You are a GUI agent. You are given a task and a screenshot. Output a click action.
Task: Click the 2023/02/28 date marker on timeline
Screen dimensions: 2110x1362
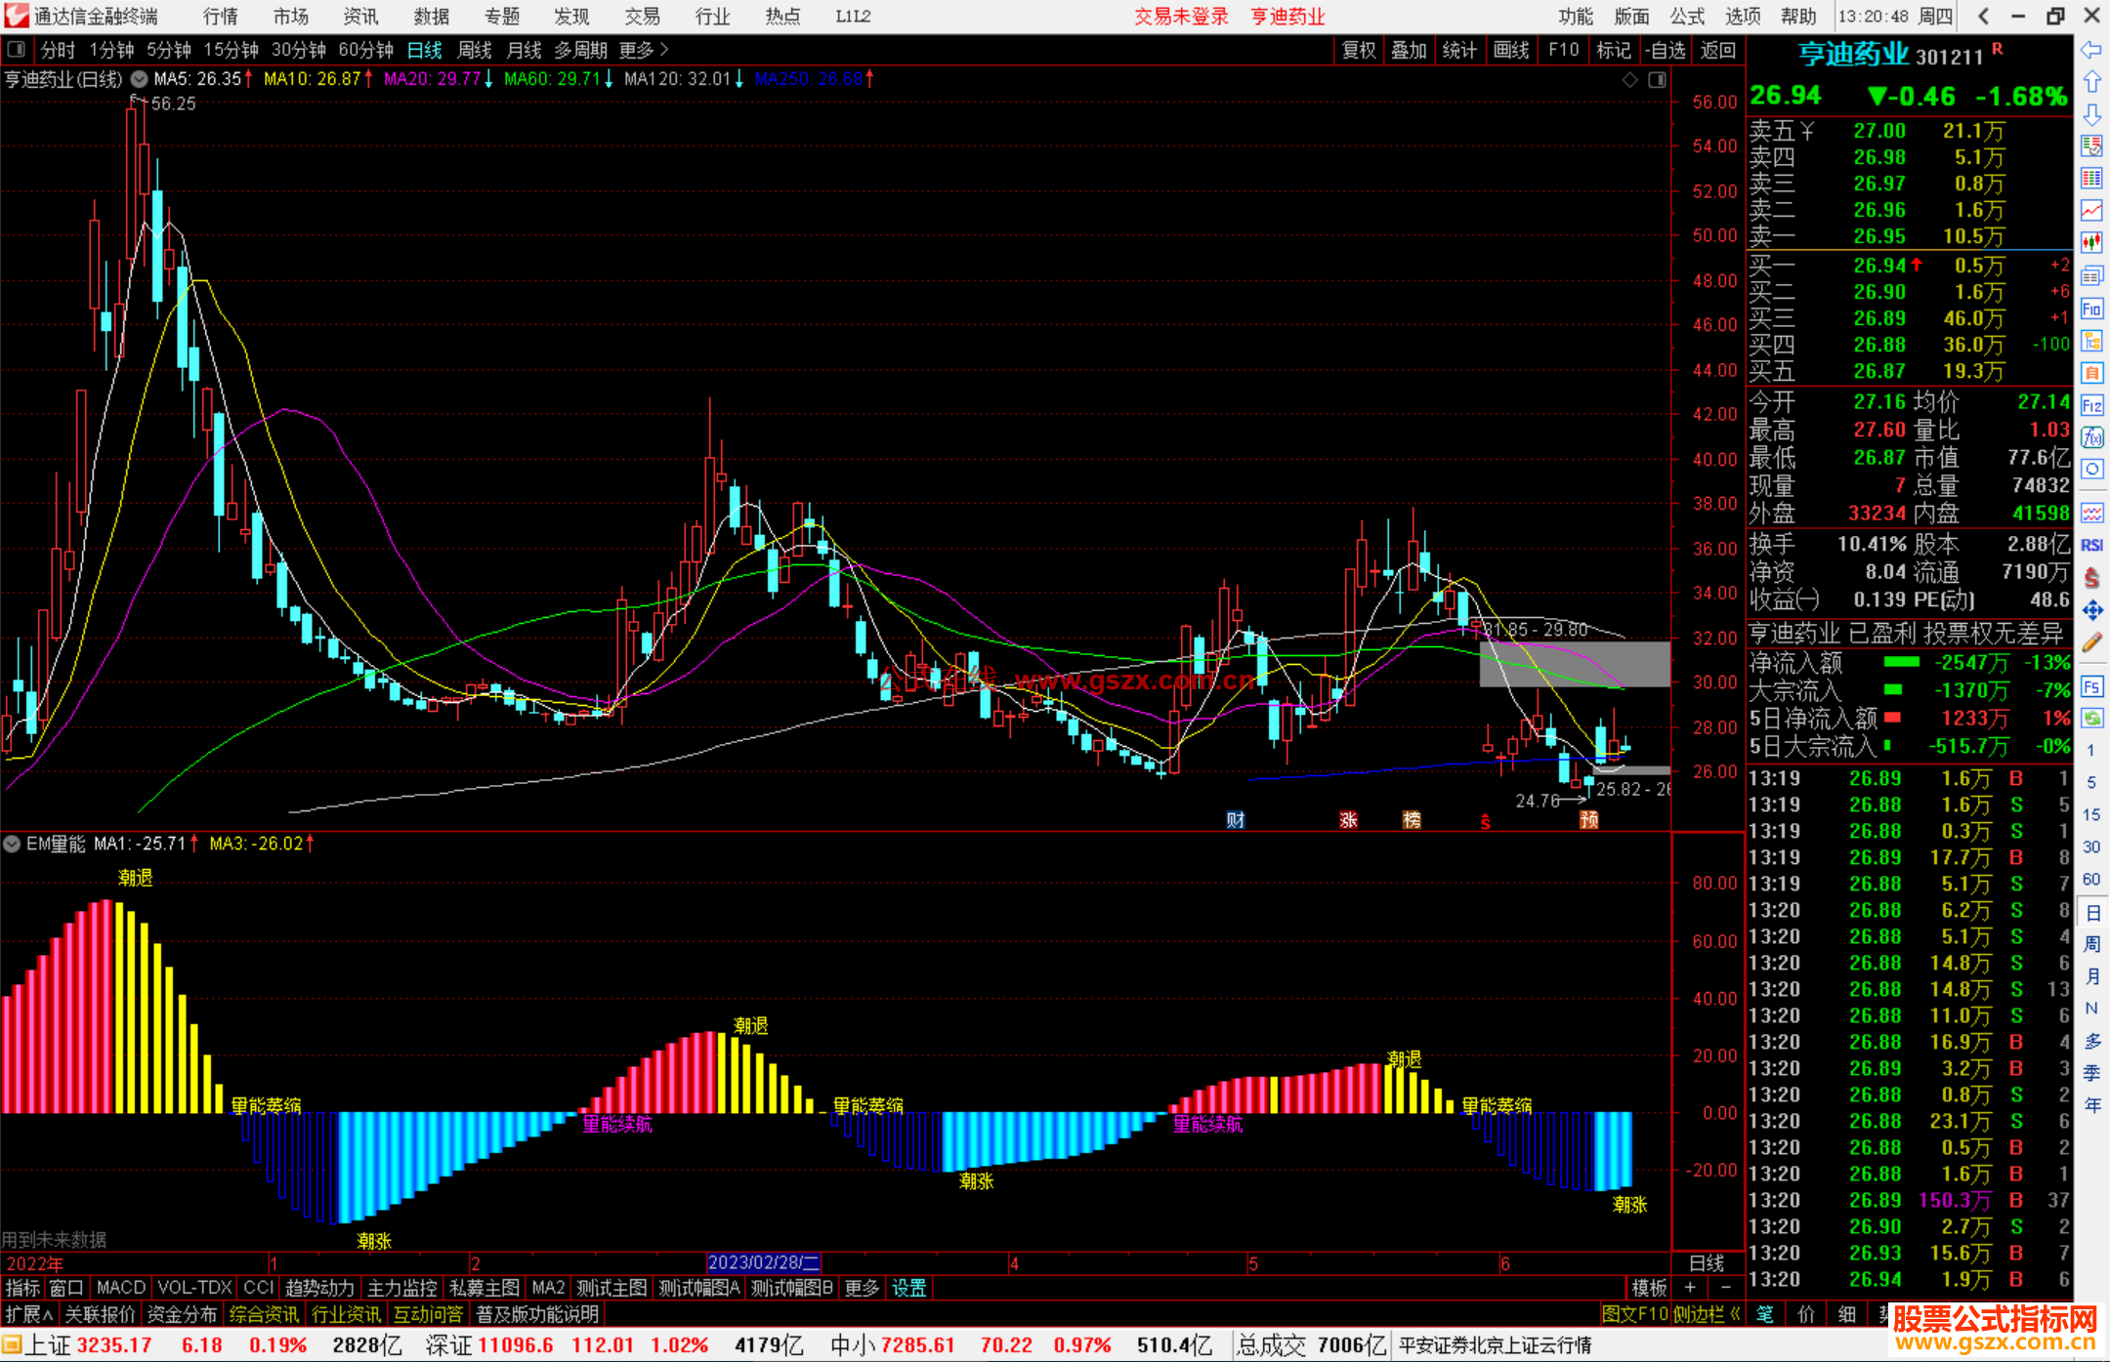763,1263
